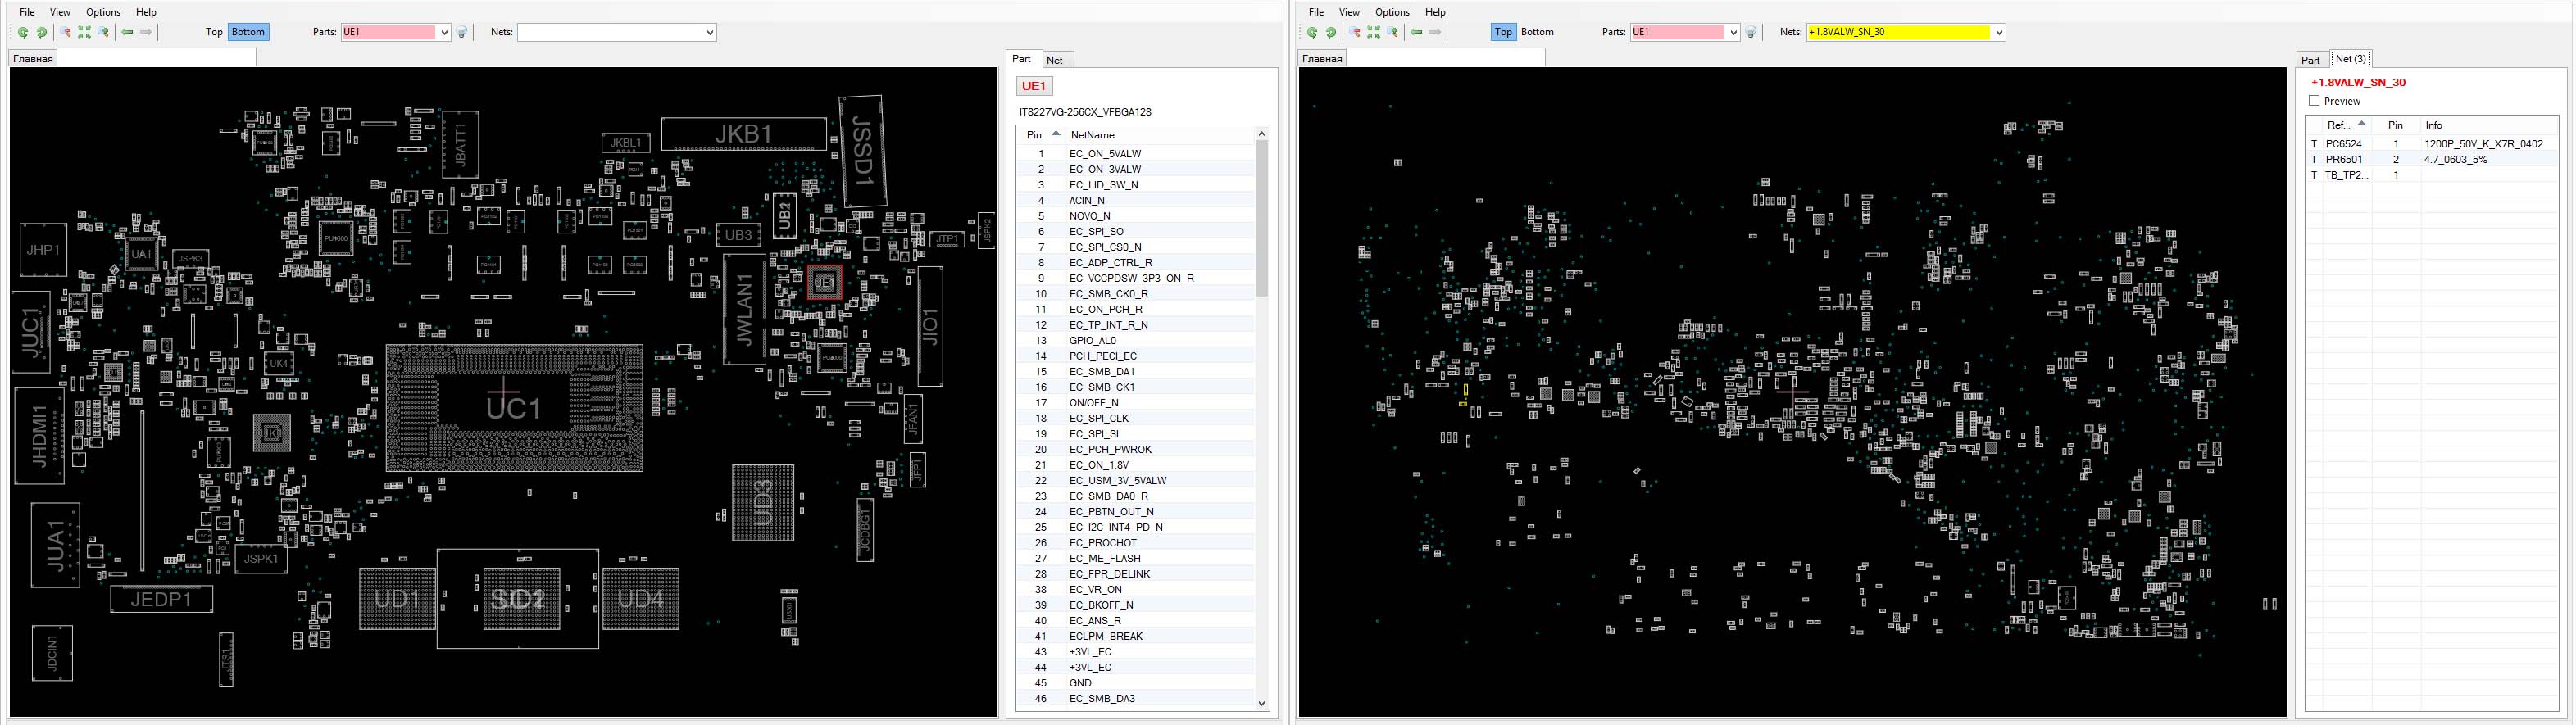The image size is (2576, 725).
Task: Click fit-to-window green arrows icon, left window
Action: pyautogui.click(x=85, y=32)
